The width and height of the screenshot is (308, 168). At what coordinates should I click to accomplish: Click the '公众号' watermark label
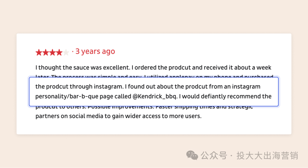214,156
